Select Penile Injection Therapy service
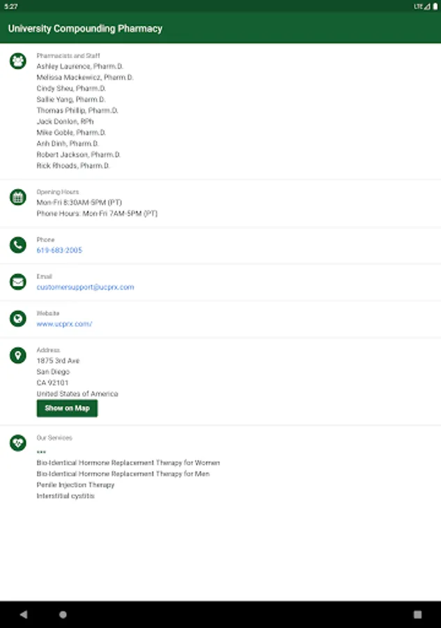Viewport: 441px width, 628px height. coord(75,485)
